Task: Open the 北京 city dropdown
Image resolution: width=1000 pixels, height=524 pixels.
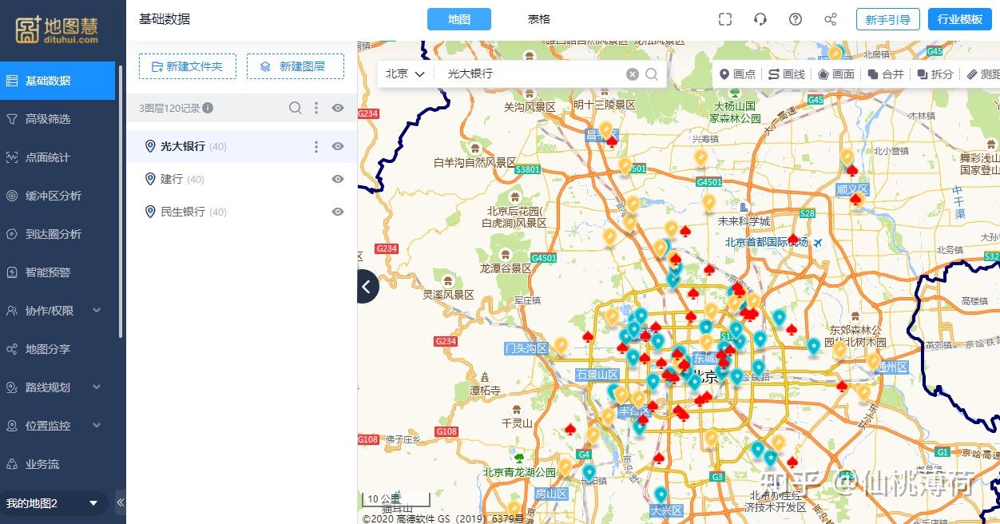Action: coord(405,73)
